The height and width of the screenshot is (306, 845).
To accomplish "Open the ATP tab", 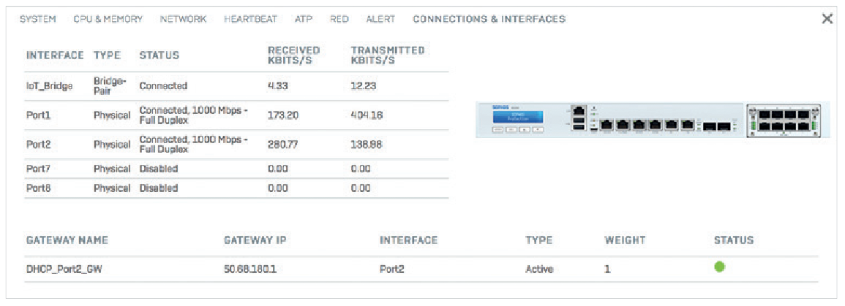I will pos(304,20).
